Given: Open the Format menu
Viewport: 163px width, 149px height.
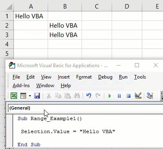Looking at the screenshot, I should coord(84,77).
